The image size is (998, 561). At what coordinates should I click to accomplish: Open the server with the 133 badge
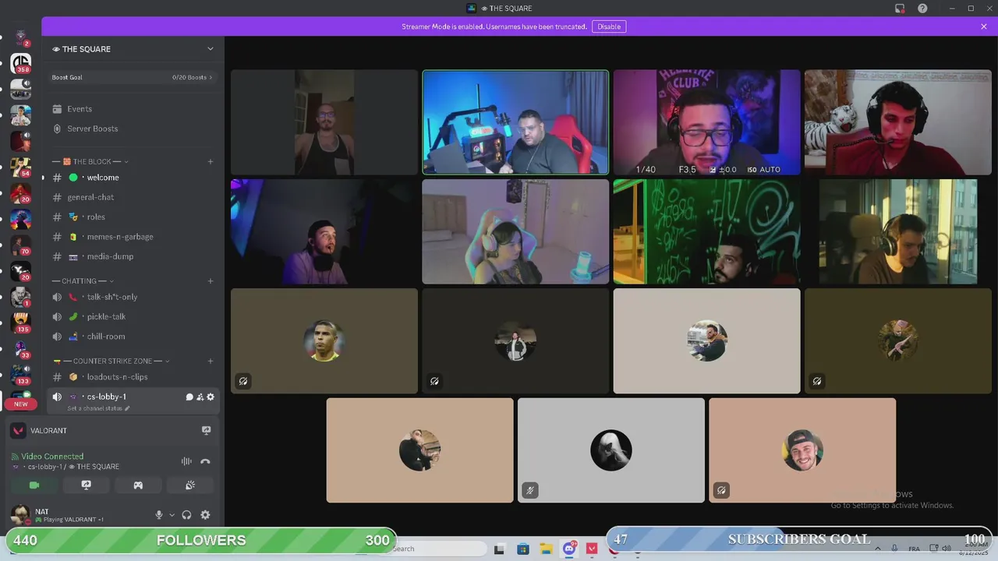point(21,374)
